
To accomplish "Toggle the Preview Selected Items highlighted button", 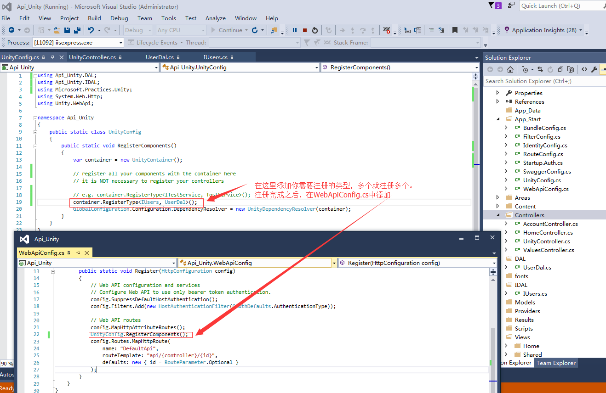I will pos(602,69).
